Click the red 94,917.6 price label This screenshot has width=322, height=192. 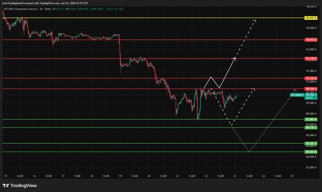pyautogui.click(x=311, y=40)
